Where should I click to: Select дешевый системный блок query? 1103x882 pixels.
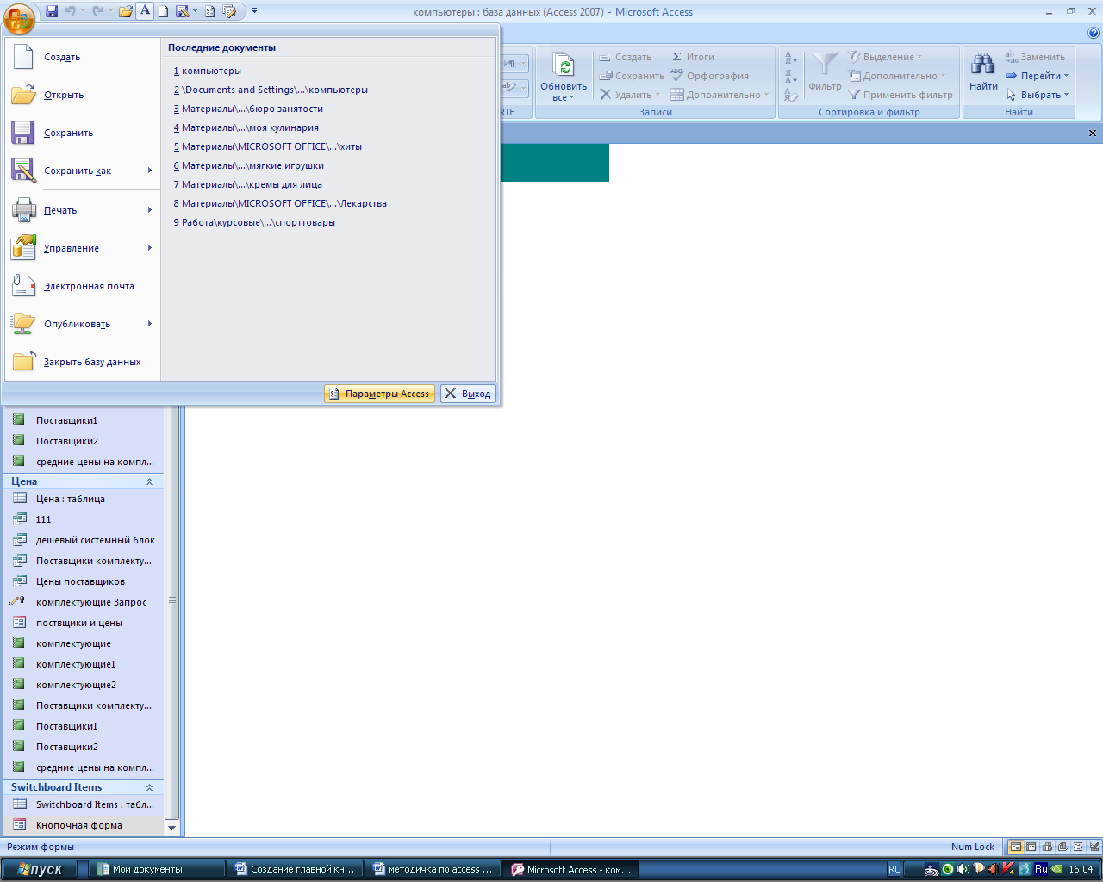(84, 540)
